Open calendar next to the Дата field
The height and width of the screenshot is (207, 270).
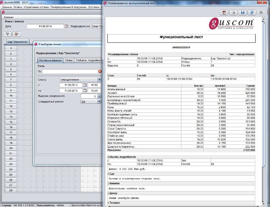[66, 26]
